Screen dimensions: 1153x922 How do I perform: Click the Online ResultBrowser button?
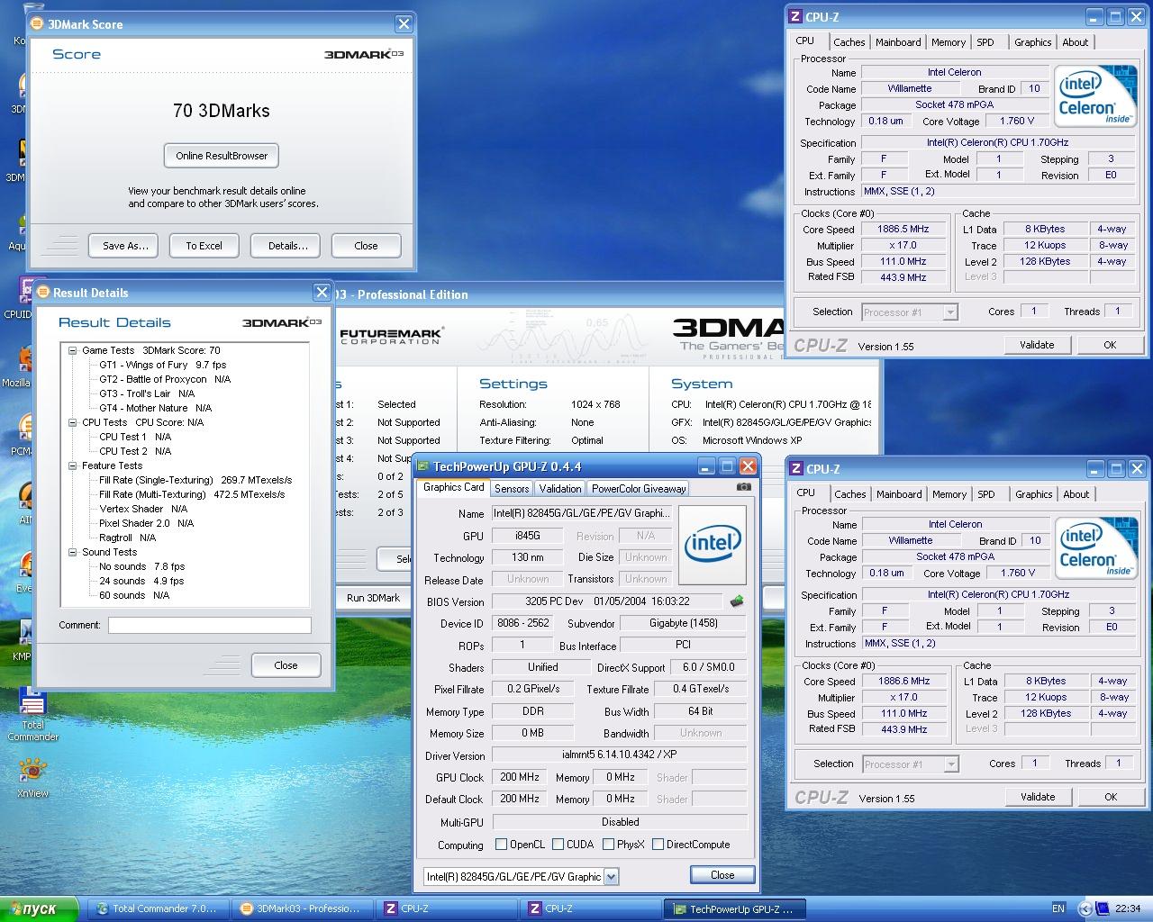[x=222, y=156]
